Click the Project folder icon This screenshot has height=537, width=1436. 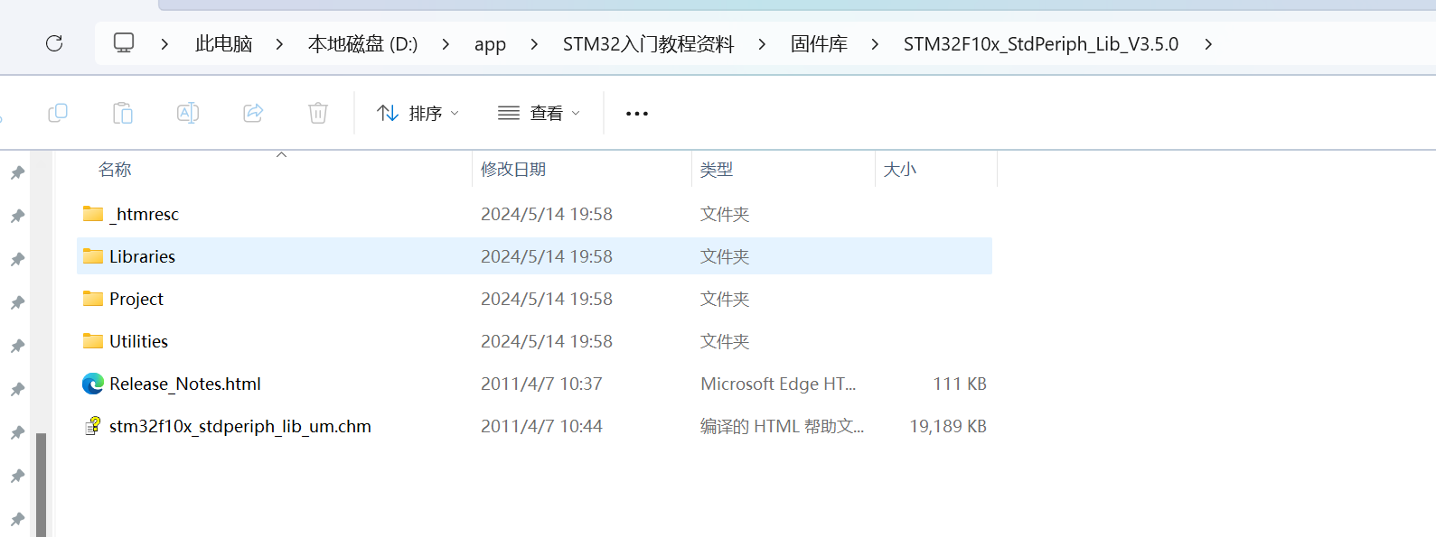92,299
